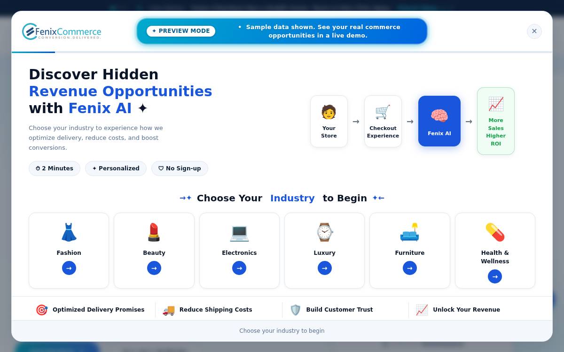Click the FenixCommerce logo
The height and width of the screenshot is (352, 564).
[62, 31]
